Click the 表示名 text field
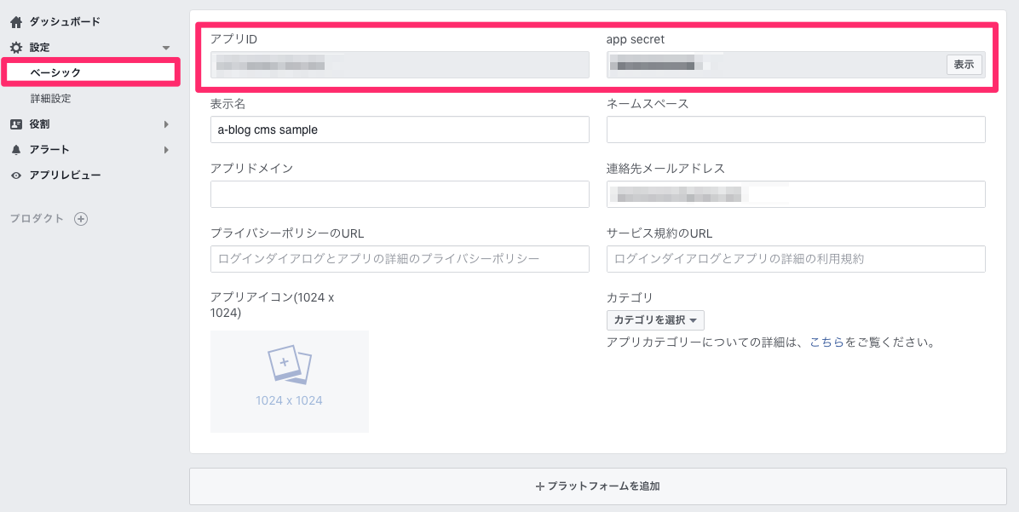 click(x=400, y=129)
